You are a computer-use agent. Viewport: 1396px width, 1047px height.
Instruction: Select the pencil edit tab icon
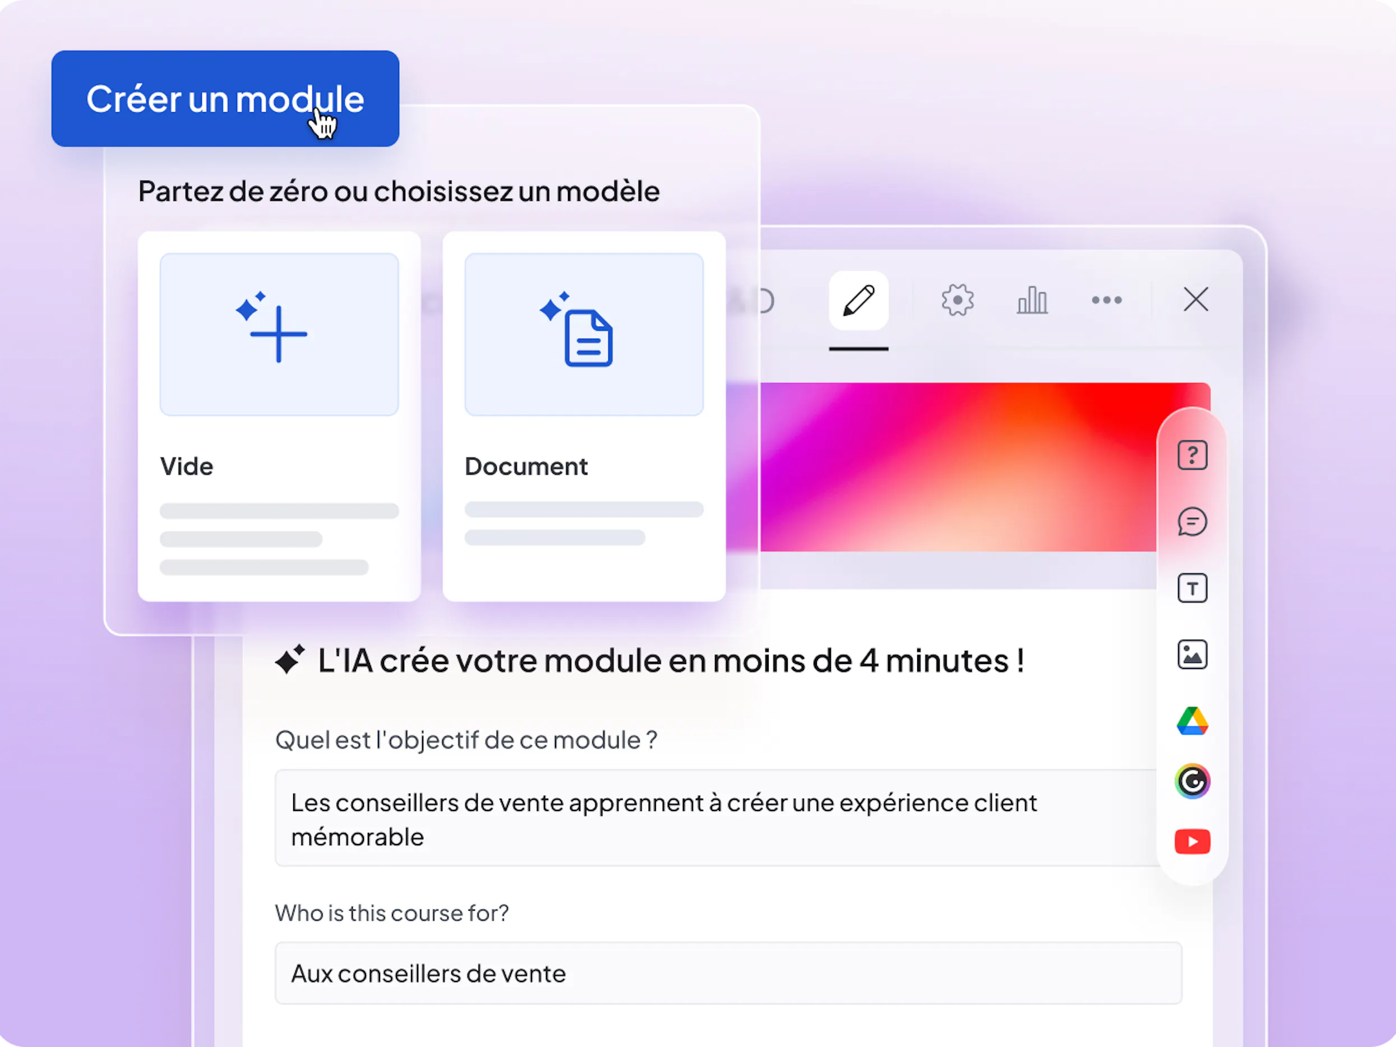(858, 301)
